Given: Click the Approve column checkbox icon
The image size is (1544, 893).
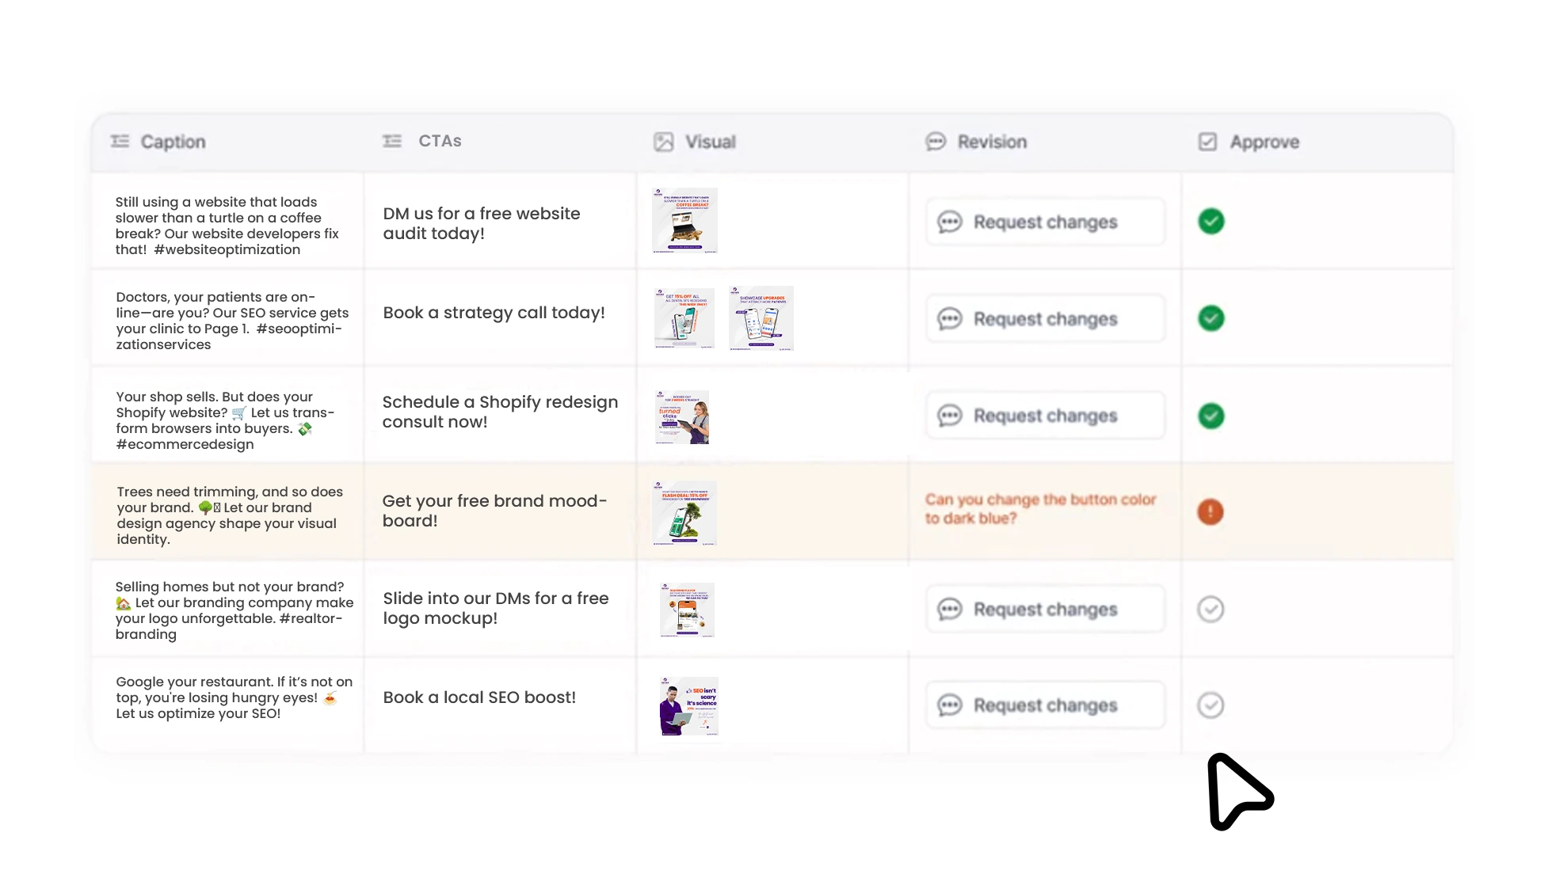Looking at the screenshot, I should tap(1208, 142).
